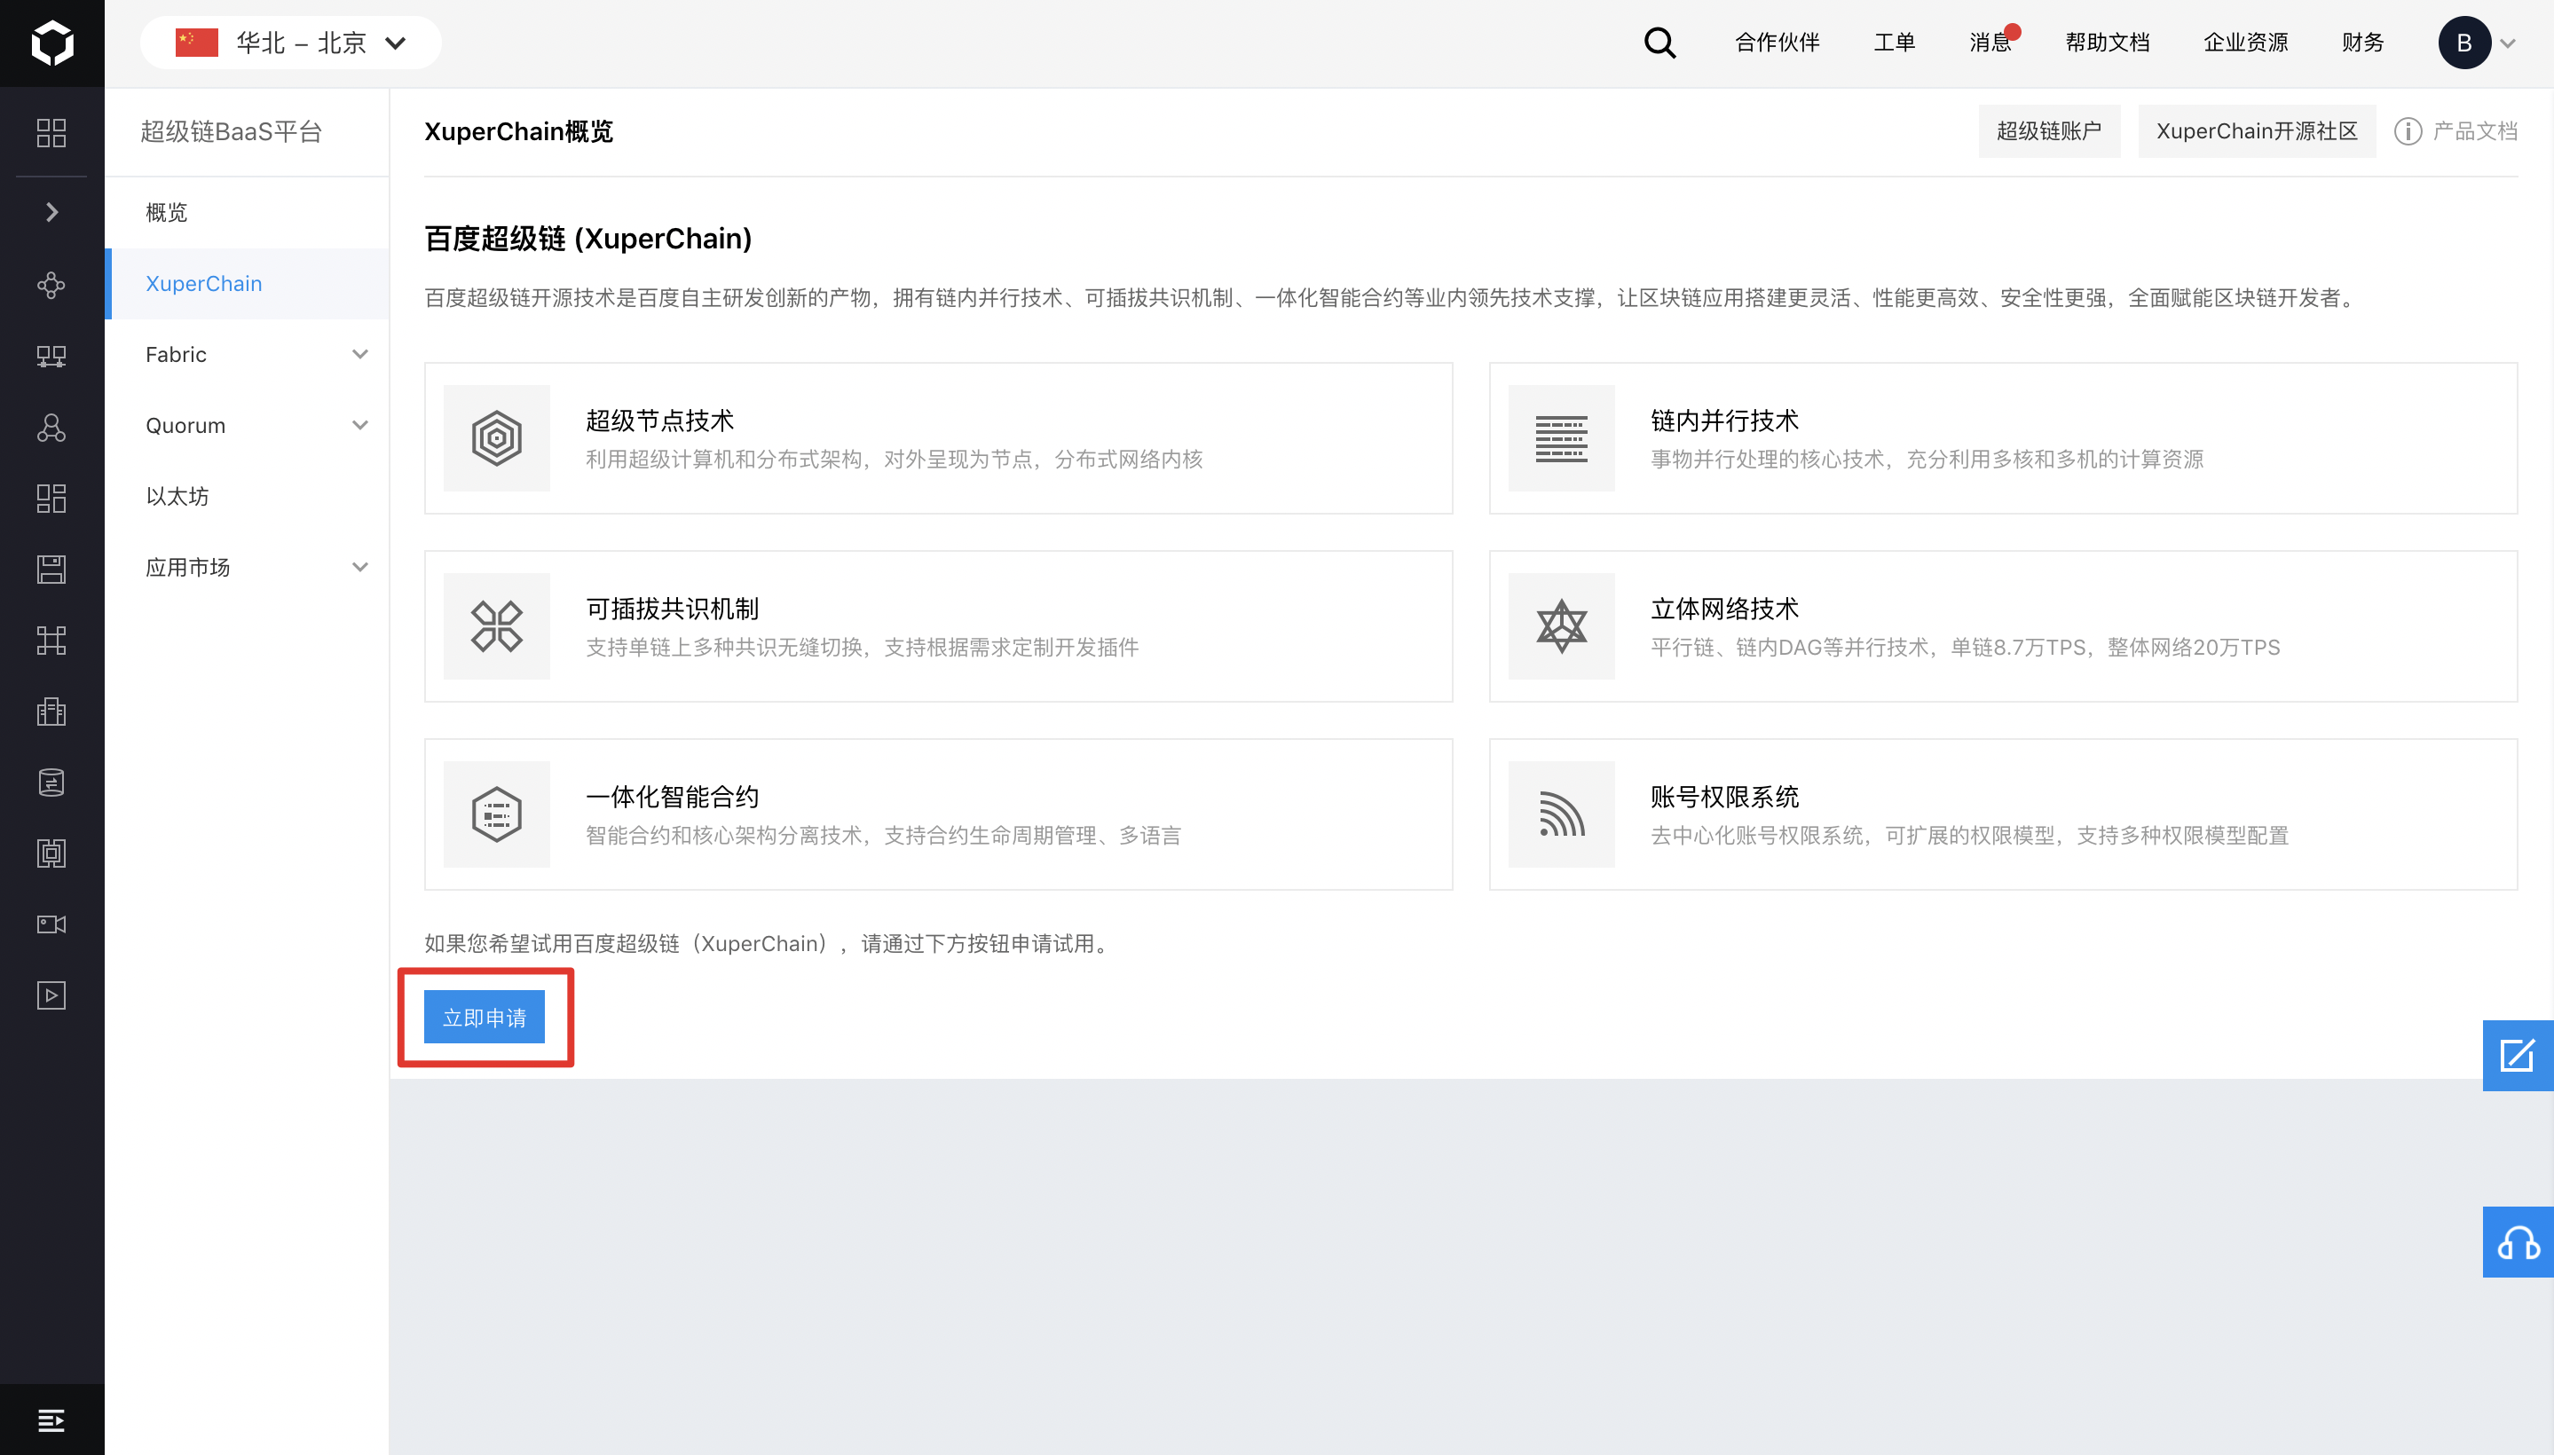Expand the Fabric menu chevron
Viewport: 2554px width, 1455px height.
click(x=360, y=355)
